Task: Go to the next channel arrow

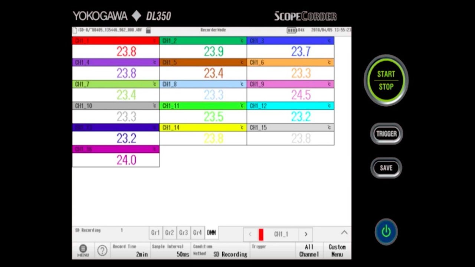Action: [306, 234]
